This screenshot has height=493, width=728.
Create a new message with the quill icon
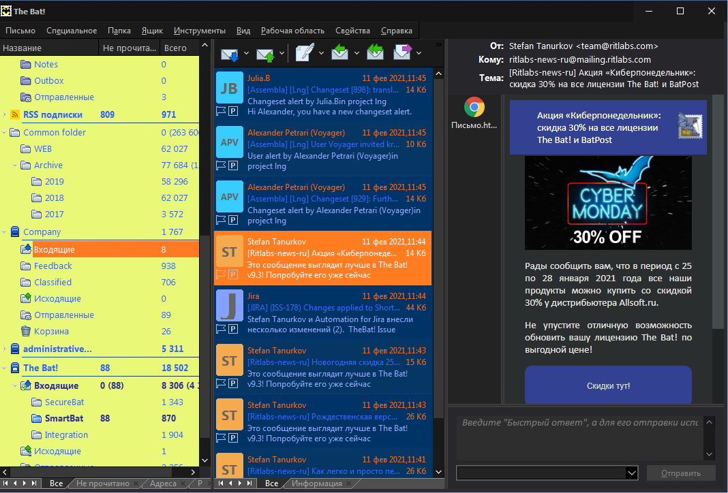[x=304, y=52]
